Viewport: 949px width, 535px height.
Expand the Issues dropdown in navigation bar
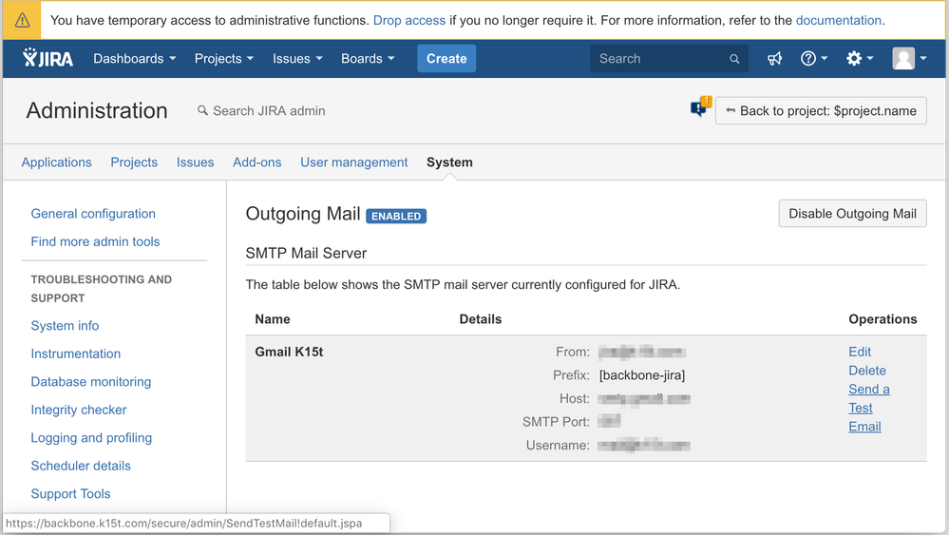click(297, 59)
